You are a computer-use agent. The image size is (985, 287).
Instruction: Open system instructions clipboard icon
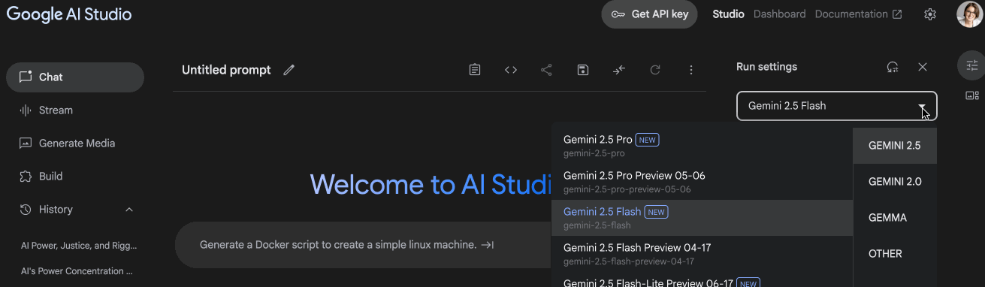click(x=475, y=70)
